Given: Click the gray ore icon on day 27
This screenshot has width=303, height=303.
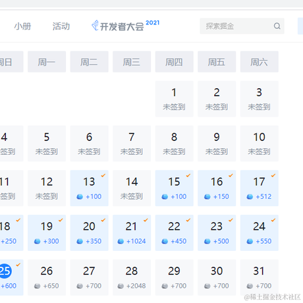Looking at the screenshot, I should click(80, 286).
